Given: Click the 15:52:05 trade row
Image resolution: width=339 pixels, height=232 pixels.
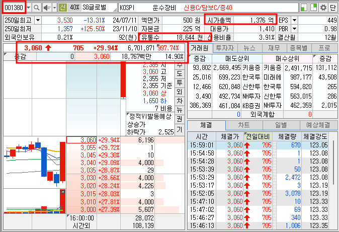Looking at the screenshot, I should click(258, 193).
